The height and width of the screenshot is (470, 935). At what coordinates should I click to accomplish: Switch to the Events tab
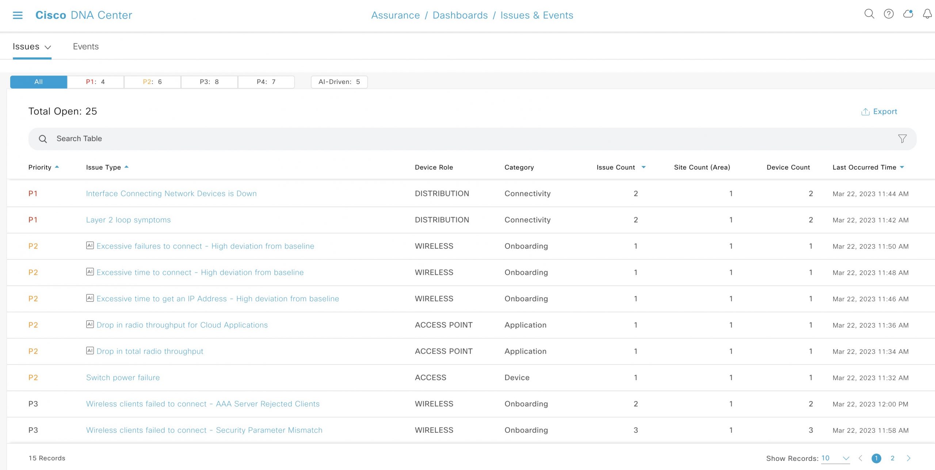(85, 46)
